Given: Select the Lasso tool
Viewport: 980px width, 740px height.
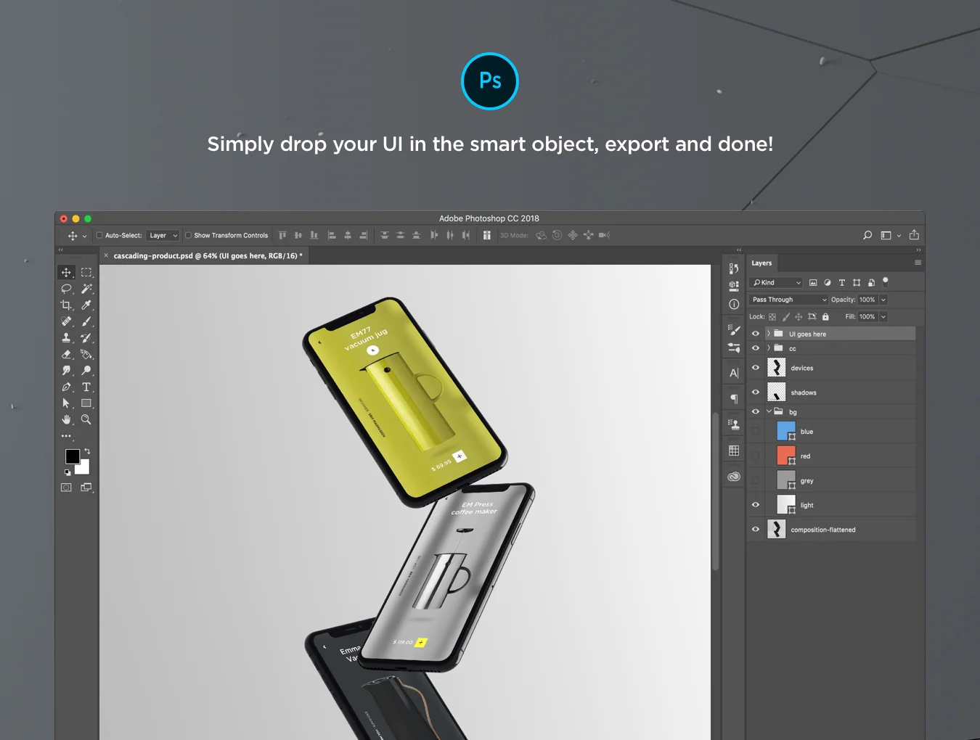Looking at the screenshot, I should point(66,289).
